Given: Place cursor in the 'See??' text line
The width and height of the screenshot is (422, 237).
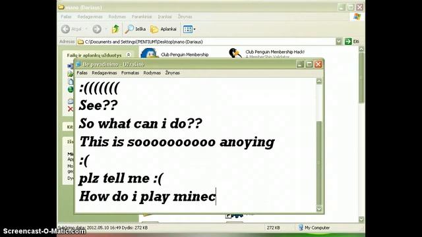Looking at the screenshot, I should 98,105.
